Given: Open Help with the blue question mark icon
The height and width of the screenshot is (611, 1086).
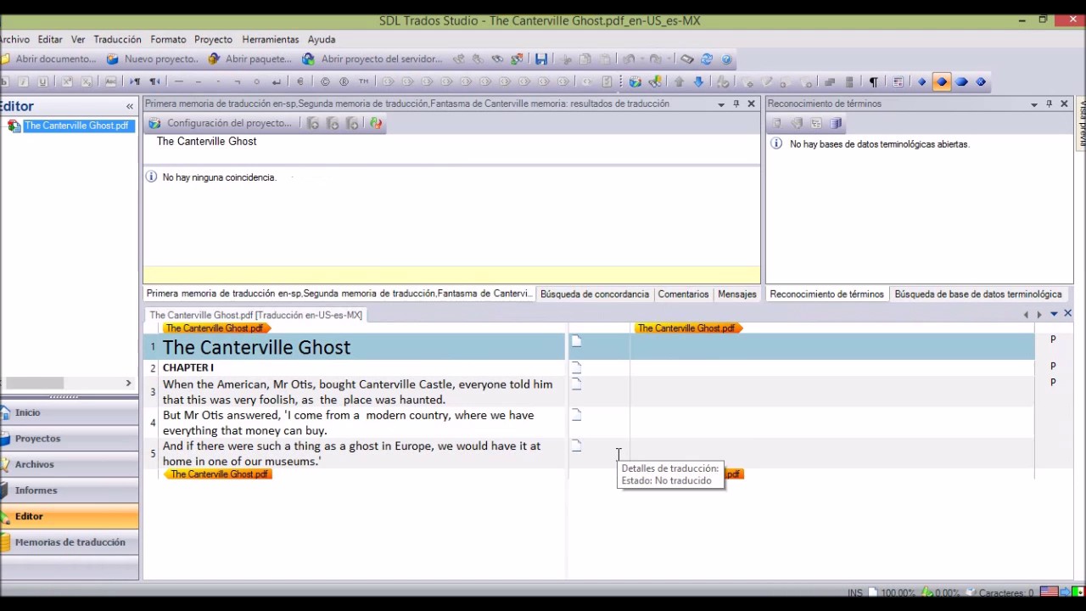Looking at the screenshot, I should [x=727, y=59].
